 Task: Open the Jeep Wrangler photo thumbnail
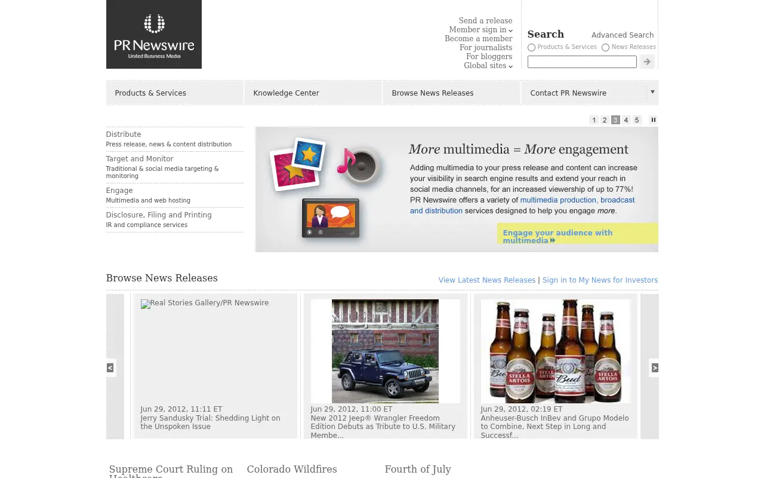pyautogui.click(x=385, y=351)
